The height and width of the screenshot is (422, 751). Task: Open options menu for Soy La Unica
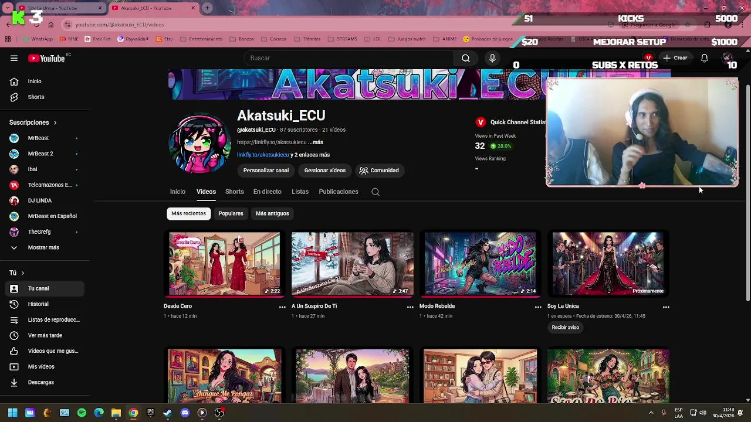(666, 307)
